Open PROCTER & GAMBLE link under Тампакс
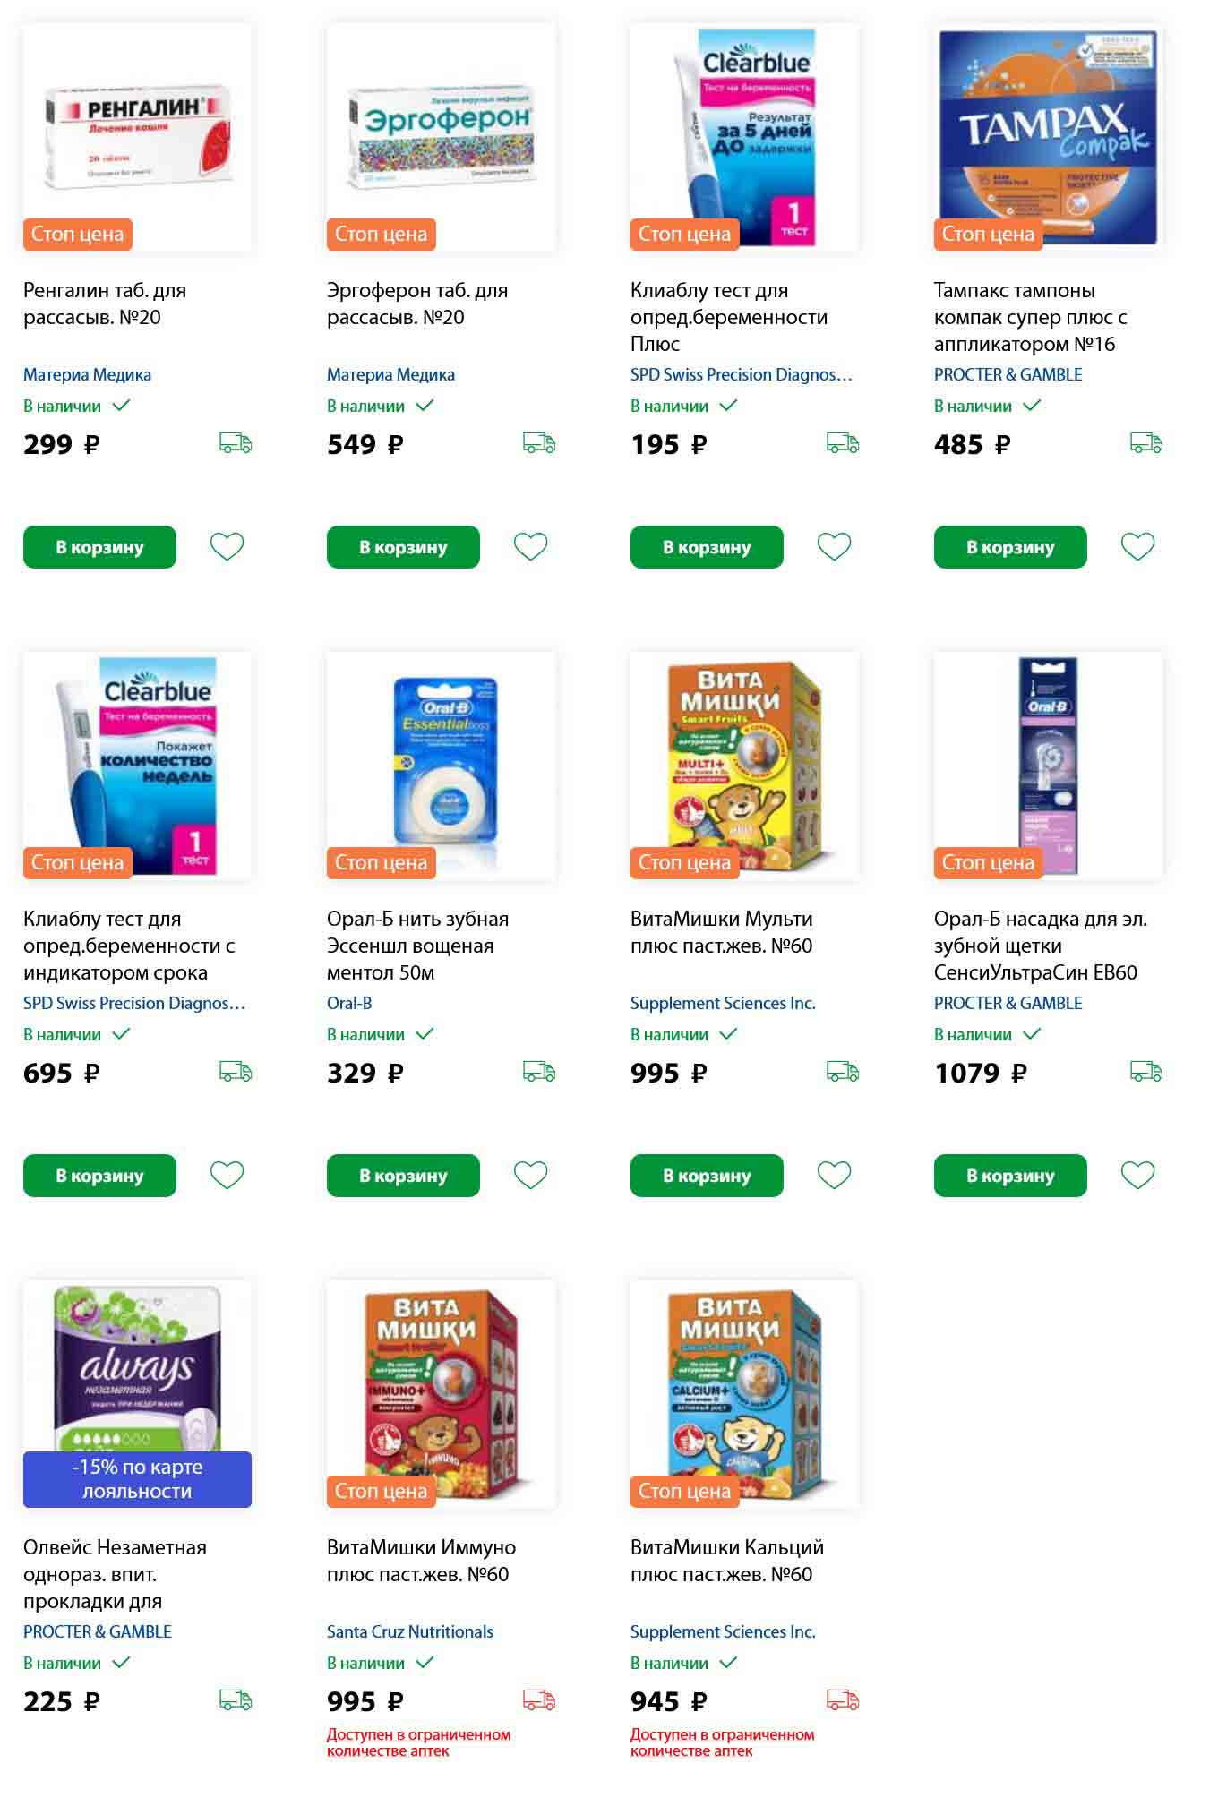The width and height of the screenshot is (1218, 1806). (x=1008, y=374)
